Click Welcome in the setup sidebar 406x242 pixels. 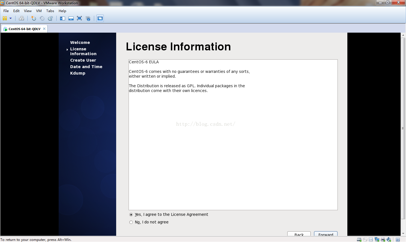pos(80,42)
